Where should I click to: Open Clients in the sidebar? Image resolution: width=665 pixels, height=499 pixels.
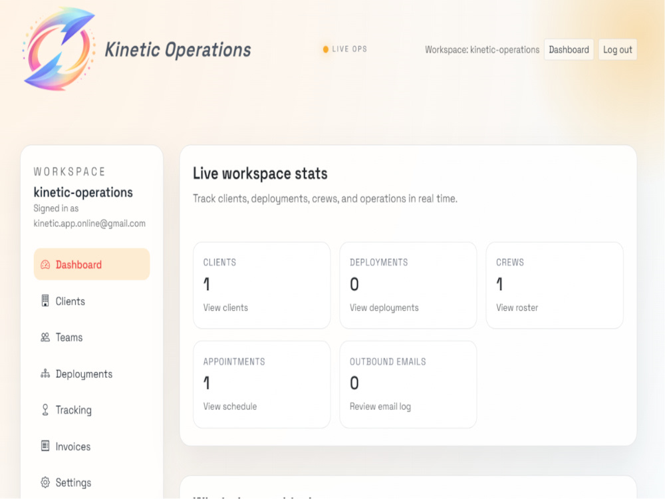pos(92,301)
